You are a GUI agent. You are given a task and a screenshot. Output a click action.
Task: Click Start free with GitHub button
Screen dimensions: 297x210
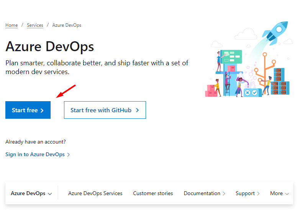(105, 110)
